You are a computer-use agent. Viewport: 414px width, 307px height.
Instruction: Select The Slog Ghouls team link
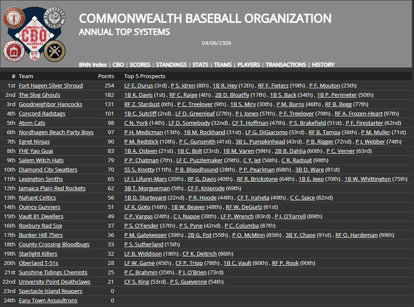tap(39, 95)
